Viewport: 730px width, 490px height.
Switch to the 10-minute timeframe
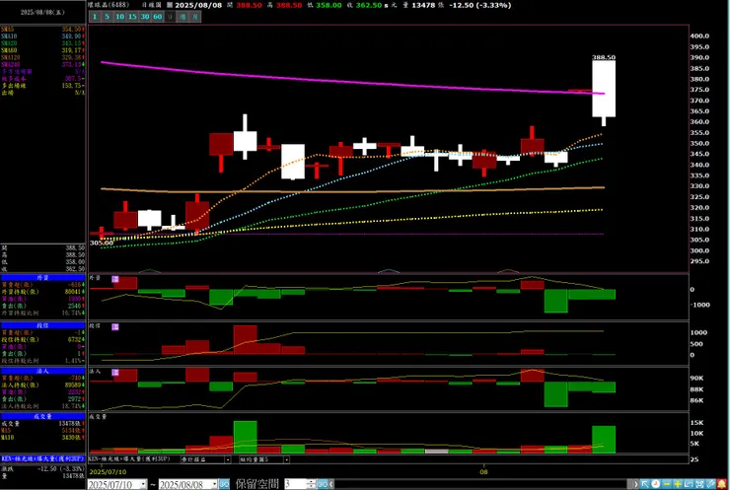tap(119, 17)
